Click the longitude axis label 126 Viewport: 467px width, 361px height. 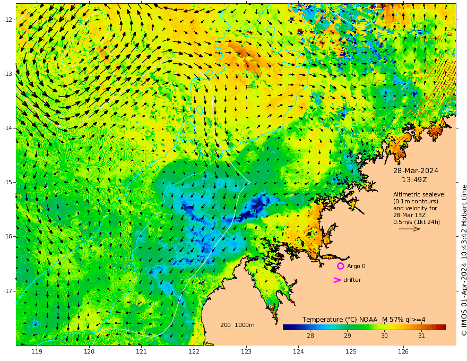pyautogui.click(x=403, y=352)
